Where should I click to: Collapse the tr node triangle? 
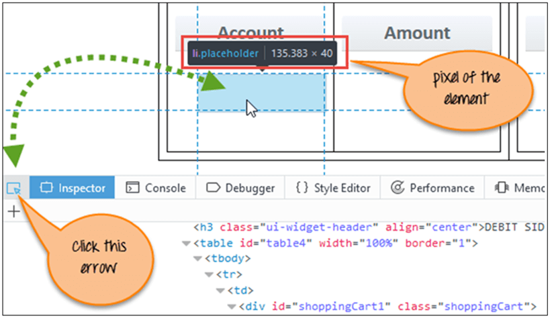209,274
